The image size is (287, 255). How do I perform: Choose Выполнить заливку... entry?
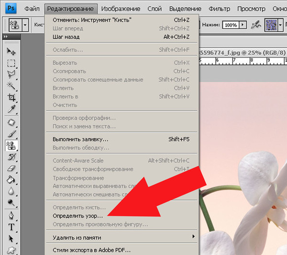click(x=121, y=139)
